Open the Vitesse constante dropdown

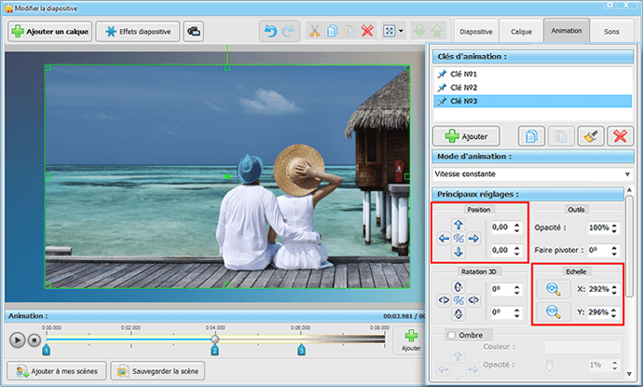tap(533, 174)
